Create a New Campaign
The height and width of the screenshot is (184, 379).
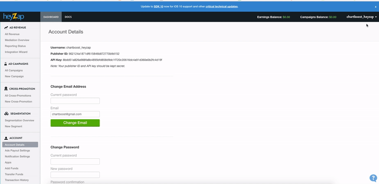[14, 77]
